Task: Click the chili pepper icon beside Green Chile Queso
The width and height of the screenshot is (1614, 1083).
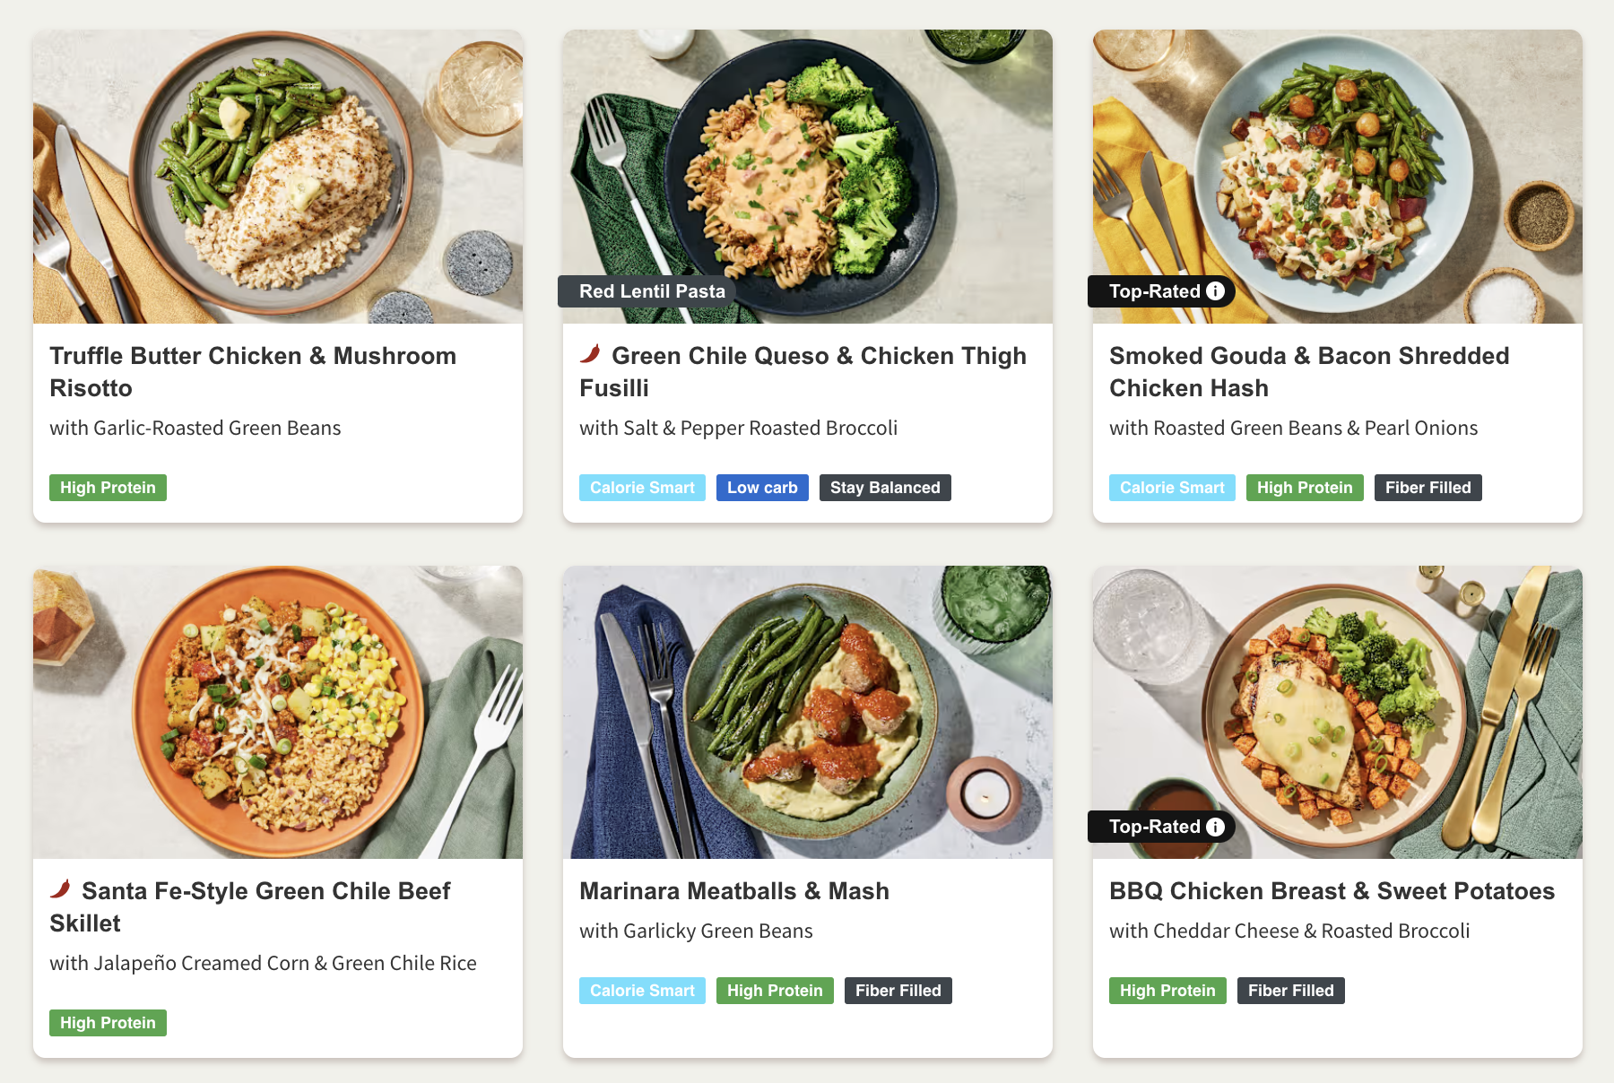Action: click(590, 354)
